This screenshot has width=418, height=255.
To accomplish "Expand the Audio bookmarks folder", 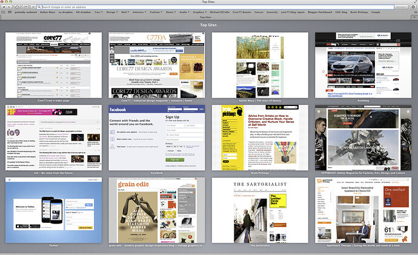I will coord(184,12).
